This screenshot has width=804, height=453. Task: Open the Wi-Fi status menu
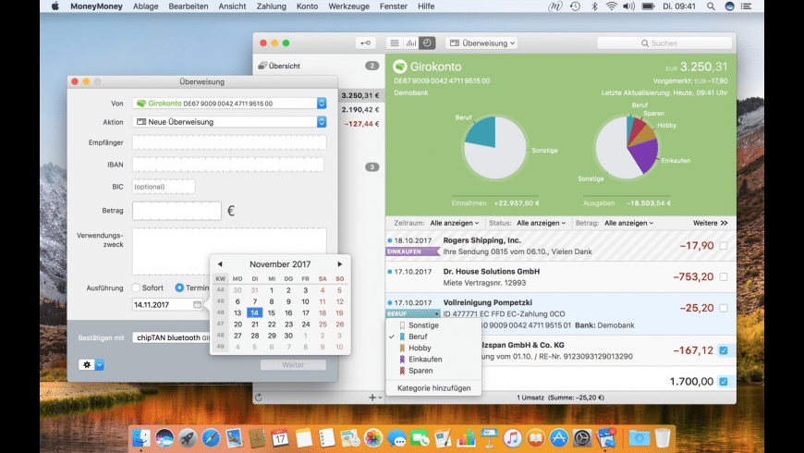coord(611,6)
